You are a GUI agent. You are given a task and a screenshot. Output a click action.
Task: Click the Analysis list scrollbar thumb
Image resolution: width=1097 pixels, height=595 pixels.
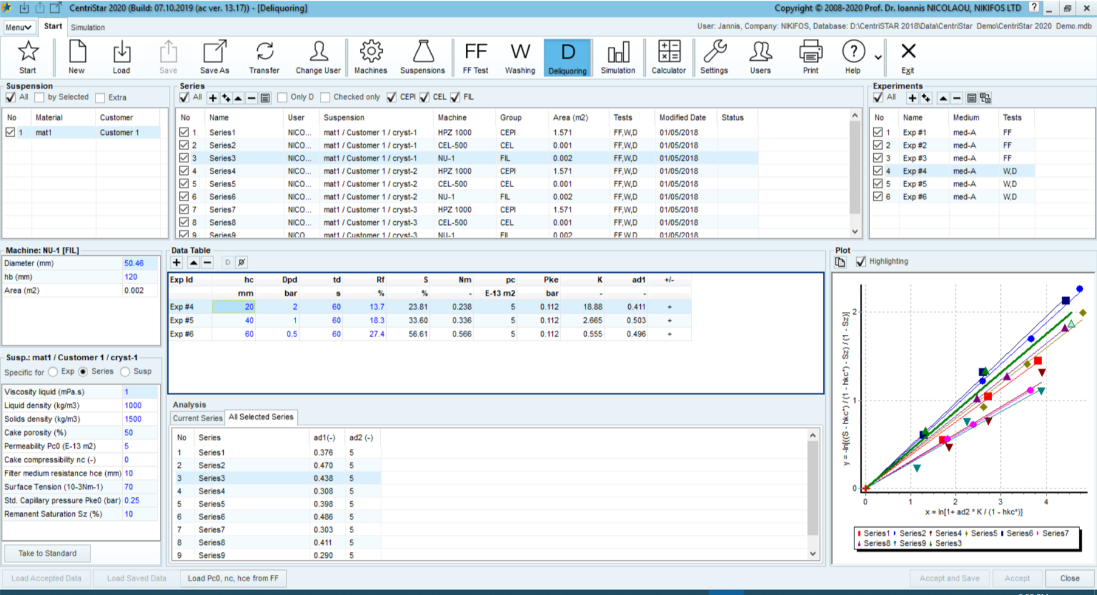point(812,487)
